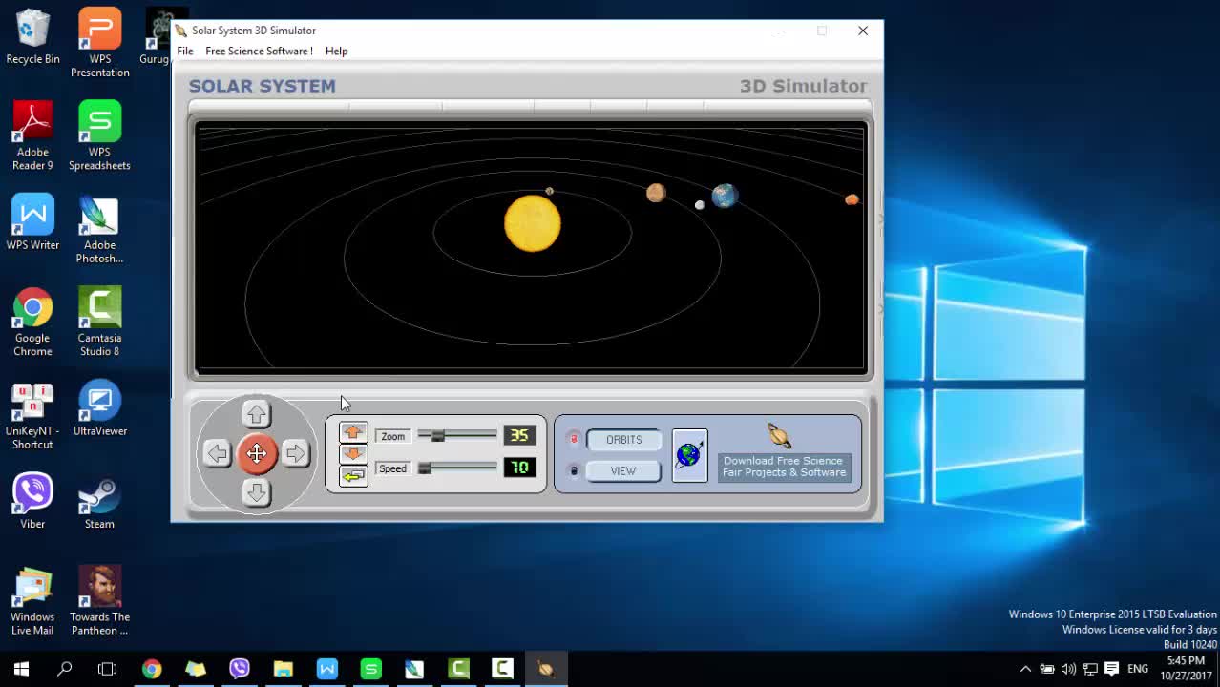Open Recycle Bin desktop icon

click(x=32, y=38)
